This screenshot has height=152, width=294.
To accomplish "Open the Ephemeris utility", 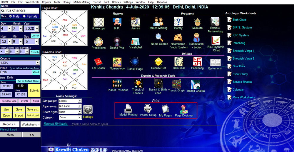I will coord(215,62).
